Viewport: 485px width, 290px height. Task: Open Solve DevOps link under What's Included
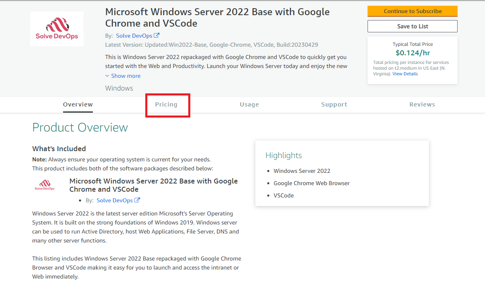115,200
